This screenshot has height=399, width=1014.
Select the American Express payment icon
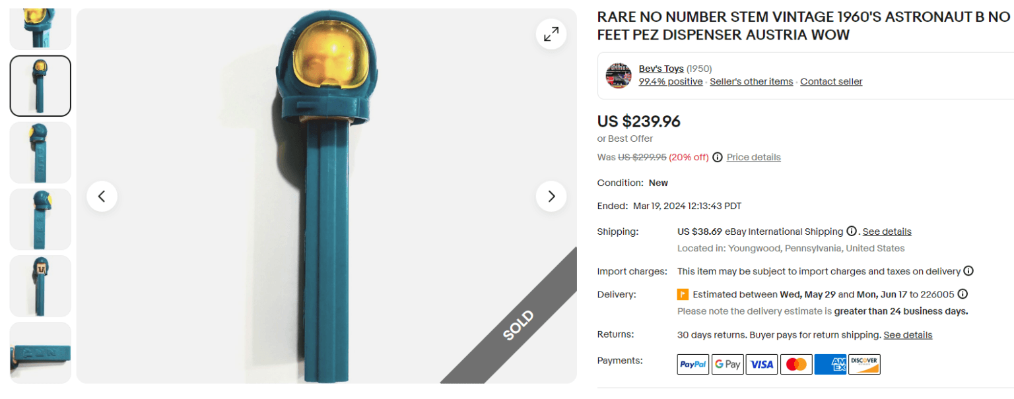pos(830,364)
